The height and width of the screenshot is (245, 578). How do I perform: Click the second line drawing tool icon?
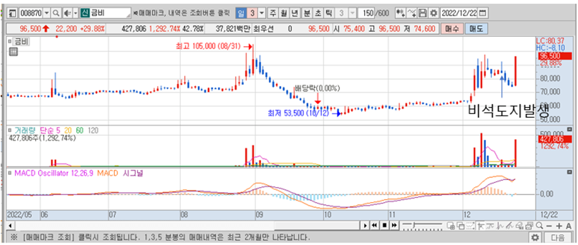click(490, 225)
